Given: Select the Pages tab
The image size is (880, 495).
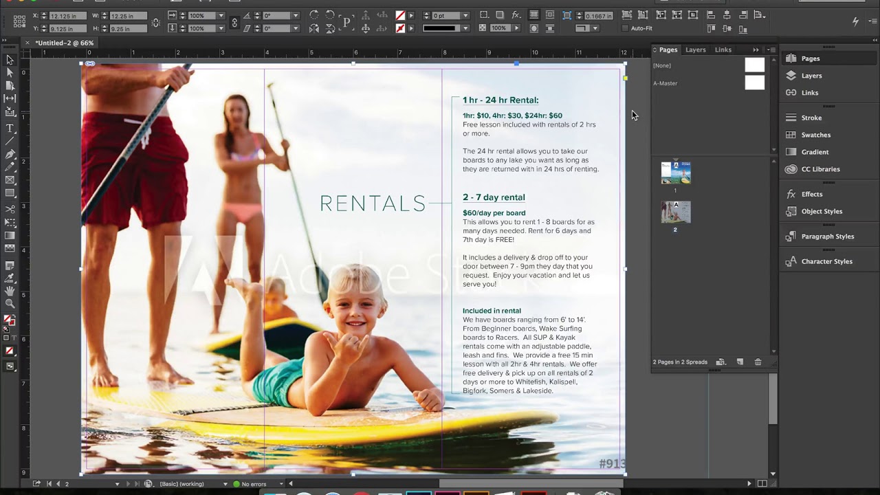Looking at the screenshot, I should coord(668,49).
